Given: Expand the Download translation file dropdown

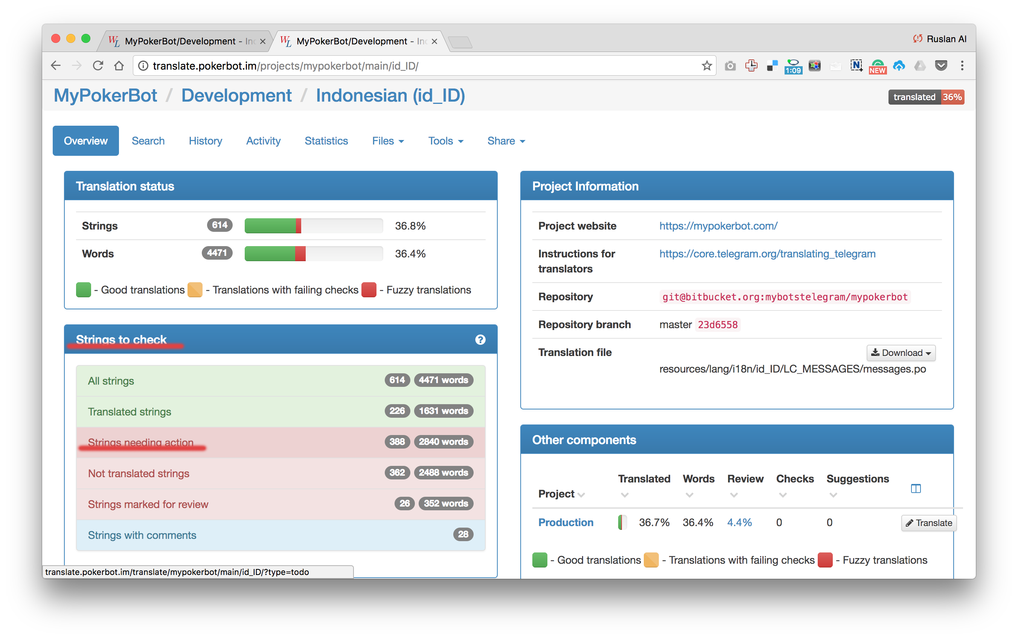Looking at the screenshot, I should coord(901,353).
